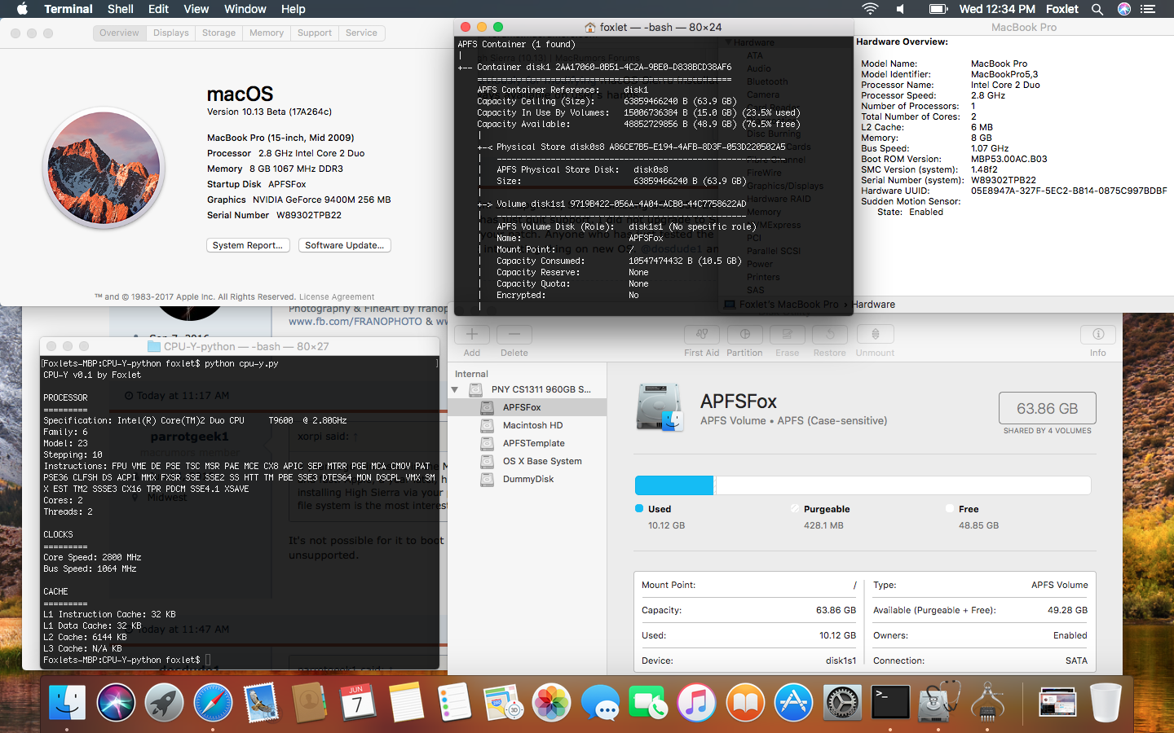Open the Help menu in menu bar
This screenshot has height=733, width=1174.
pos(293,9)
